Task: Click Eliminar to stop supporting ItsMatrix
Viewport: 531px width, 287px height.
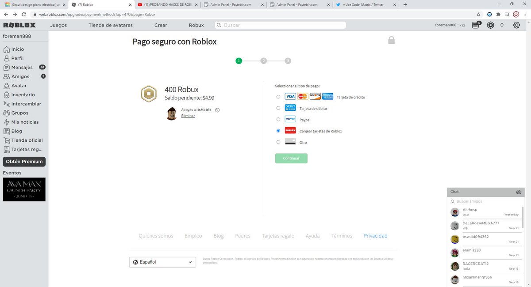Action: 188,116
